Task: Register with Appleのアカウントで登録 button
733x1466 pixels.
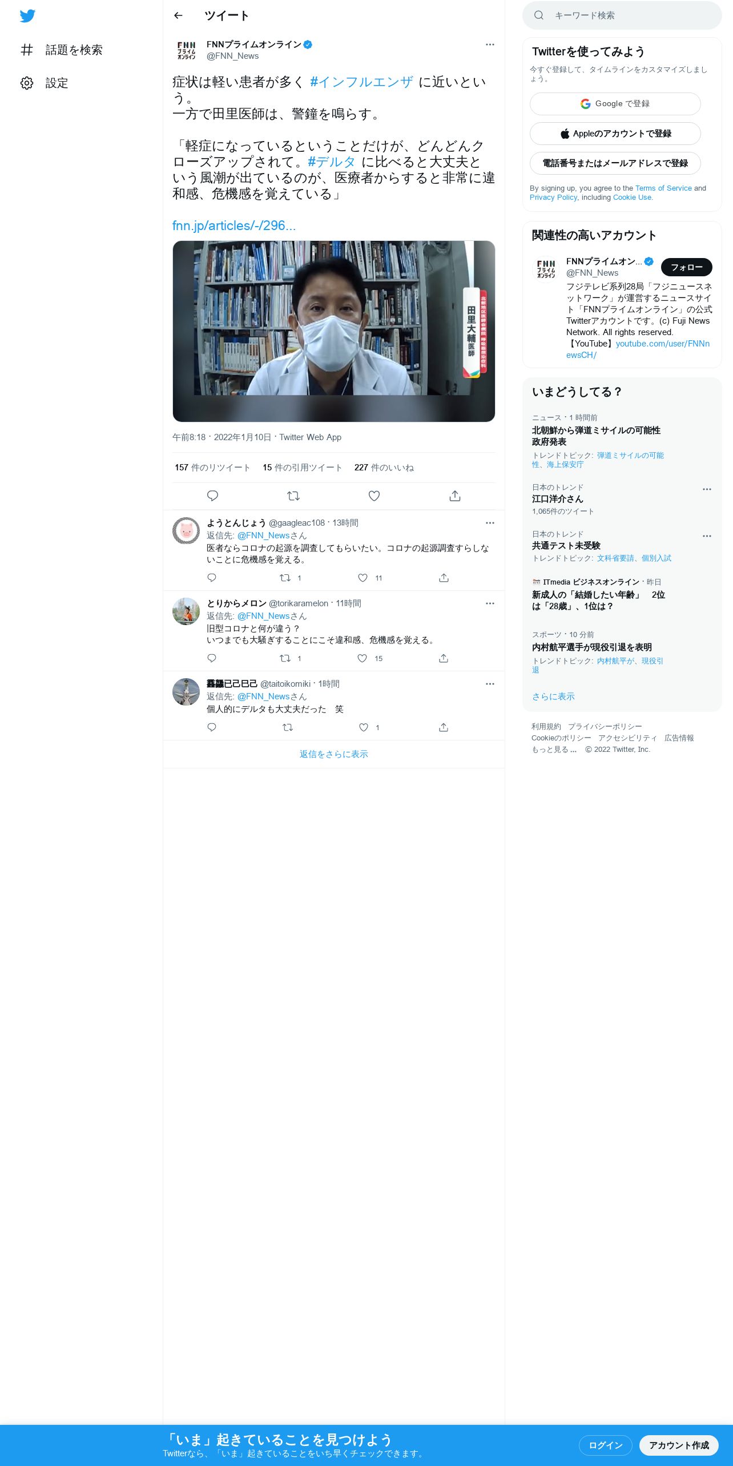Action: click(x=615, y=134)
